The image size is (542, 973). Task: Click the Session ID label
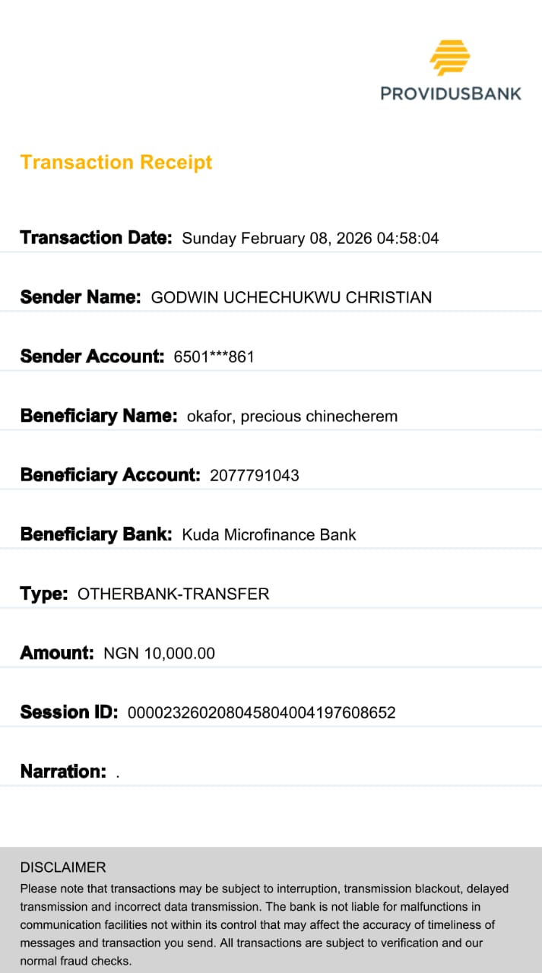click(x=69, y=712)
